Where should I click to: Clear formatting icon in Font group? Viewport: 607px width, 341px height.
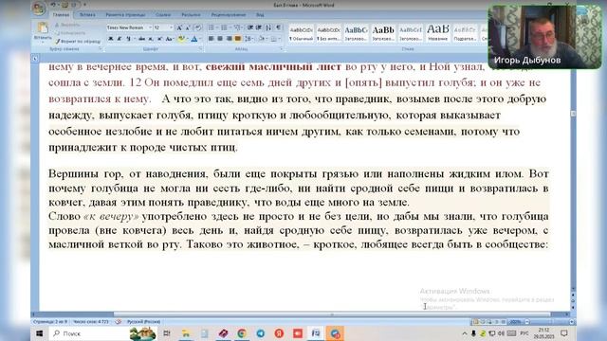pos(198,27)
